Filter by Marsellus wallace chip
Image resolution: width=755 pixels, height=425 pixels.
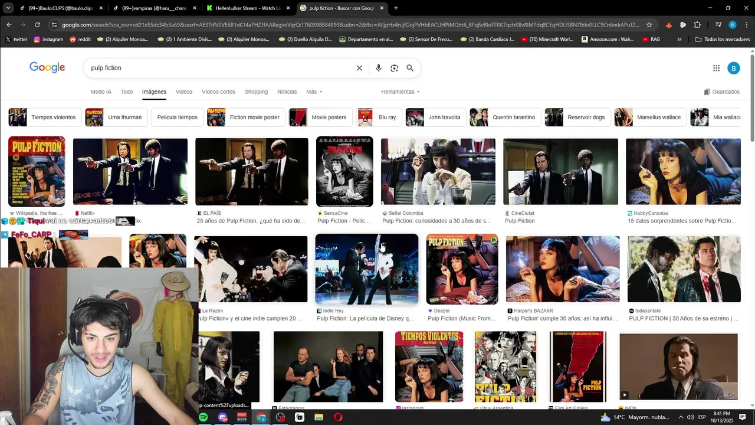click(x=650, y=117)
